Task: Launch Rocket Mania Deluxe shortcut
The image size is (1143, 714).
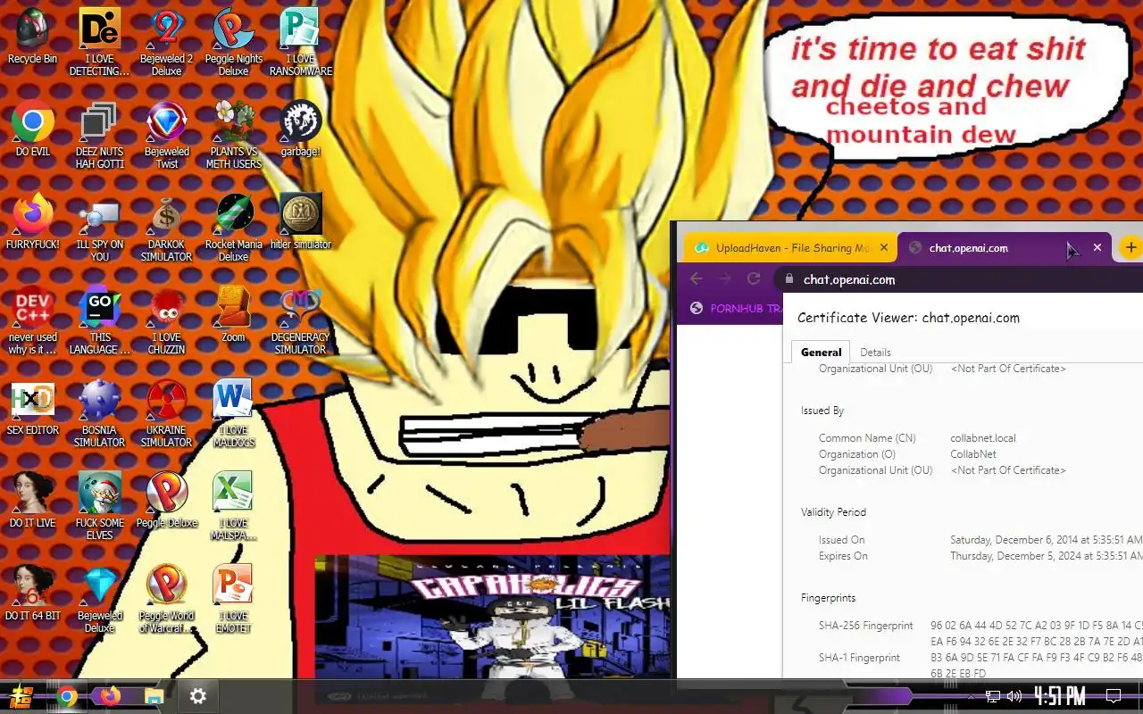Action: coord(233,227)
